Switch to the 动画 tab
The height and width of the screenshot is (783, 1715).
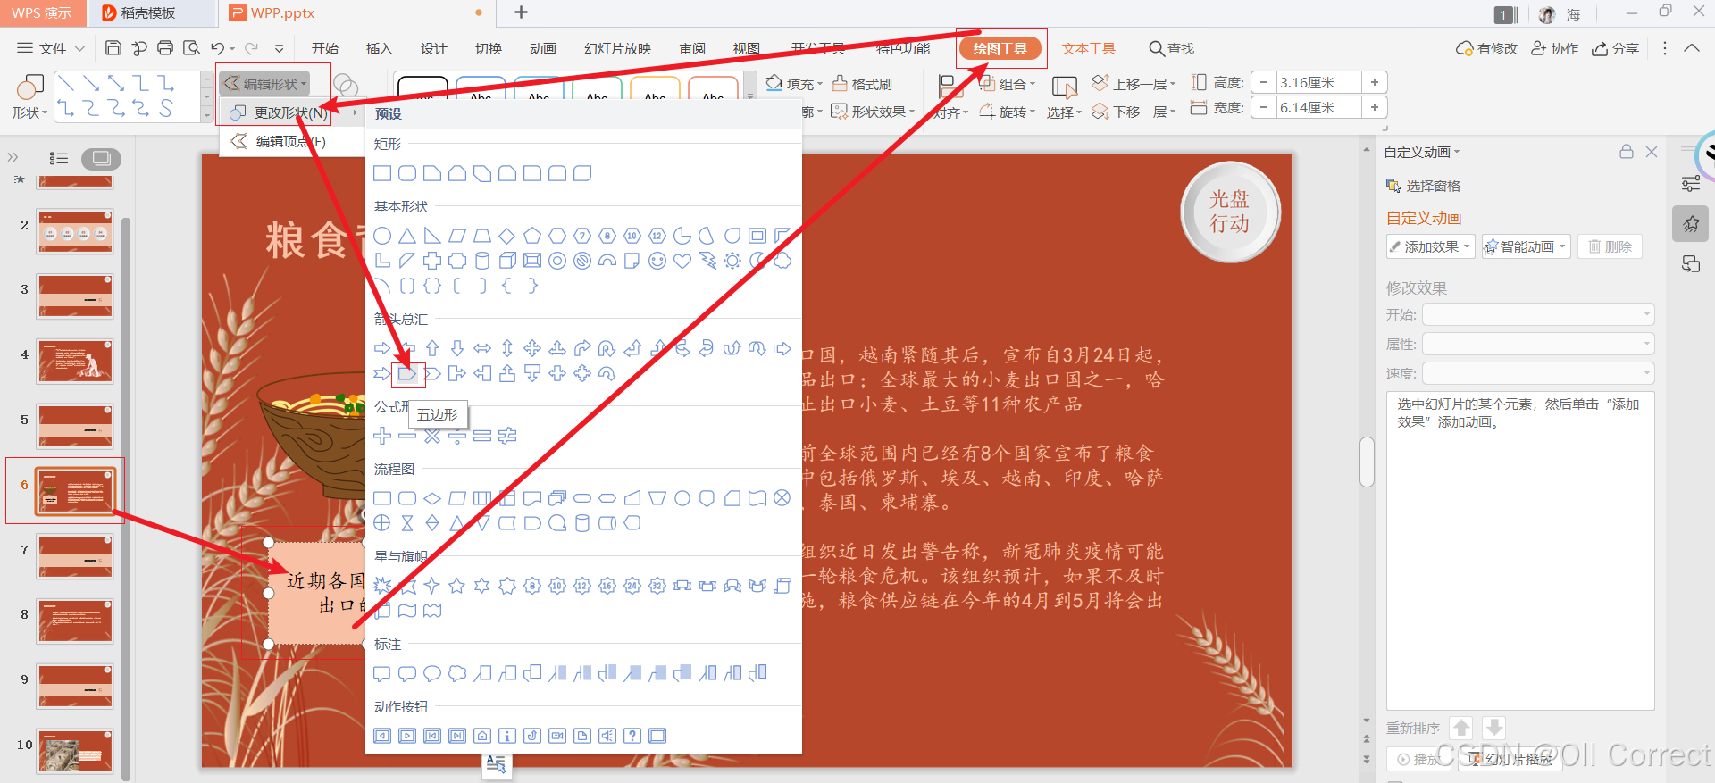[543, 48]
